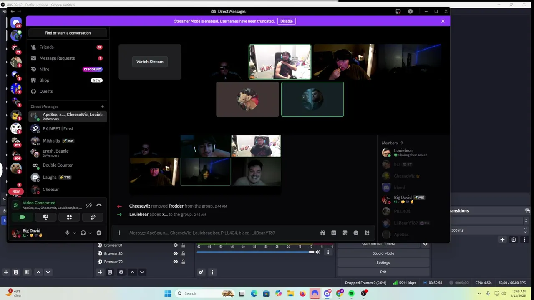
Task: Open the sticker picker in Discord
Action: click(x=345, y=233)
